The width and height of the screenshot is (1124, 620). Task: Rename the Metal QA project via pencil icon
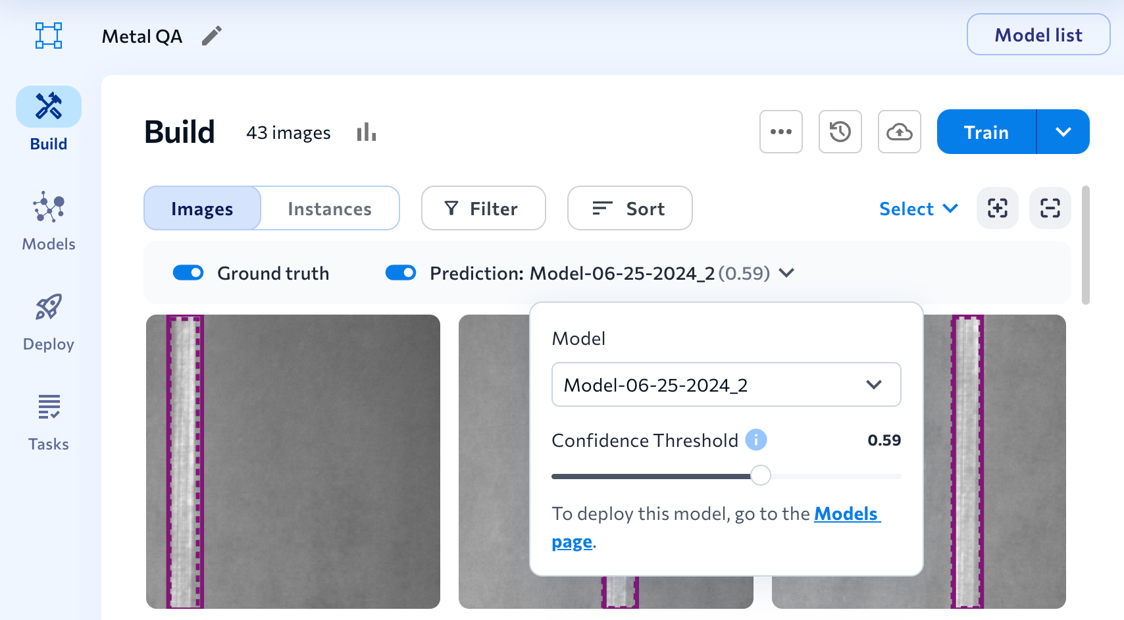tap(212, 36)
